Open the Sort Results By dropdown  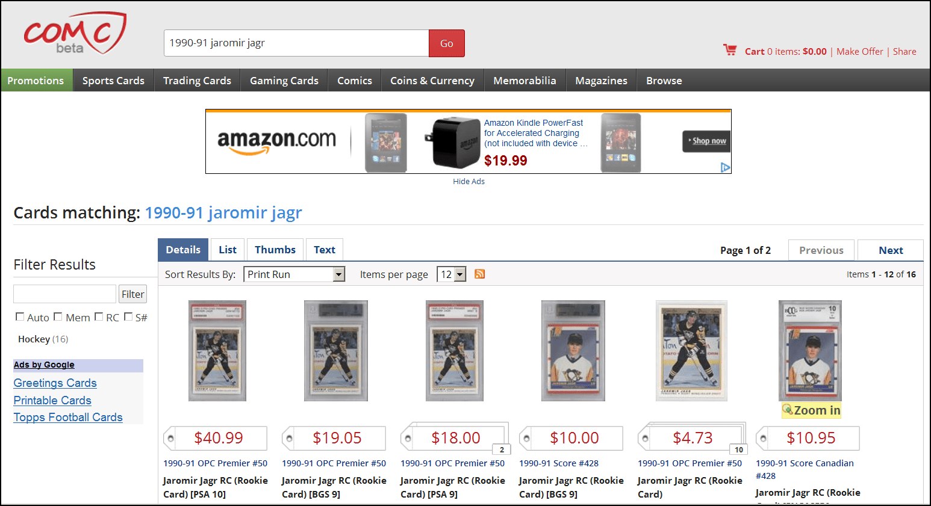[x=294, y=274]
